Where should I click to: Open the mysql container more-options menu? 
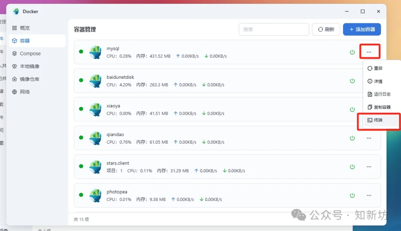[369, 52]
